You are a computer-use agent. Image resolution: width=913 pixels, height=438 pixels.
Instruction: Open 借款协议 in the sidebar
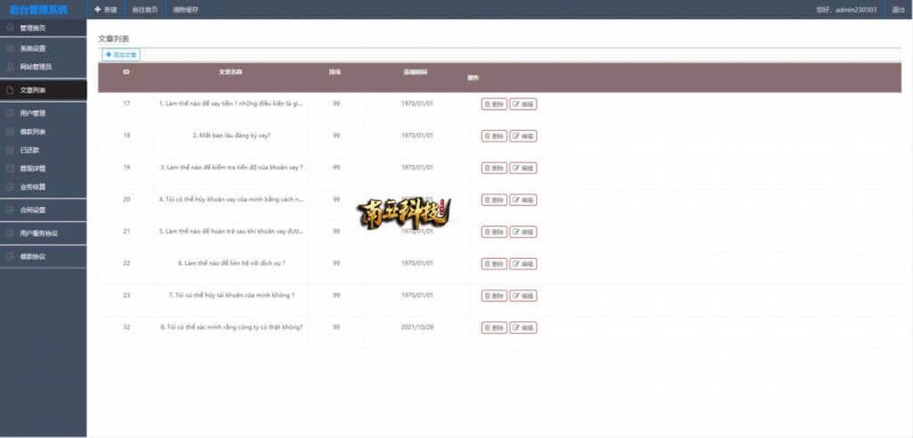point(33,256)
